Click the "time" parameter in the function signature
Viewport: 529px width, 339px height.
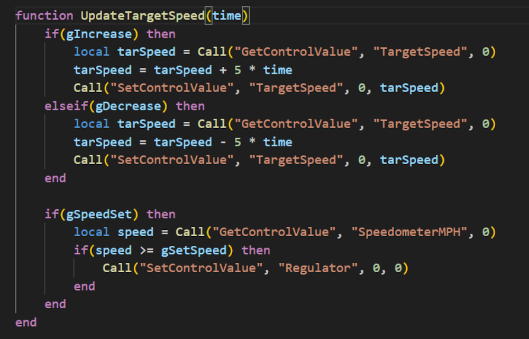[x=227, y=16]
